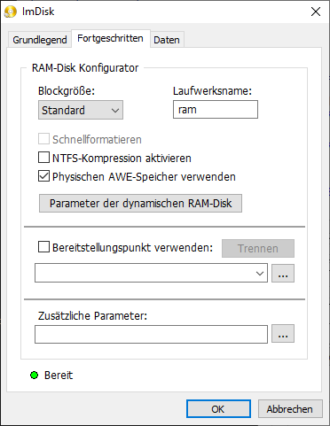Screen dimensions: 330x426
Task: Click the ImDisk disc icon in title bar
Action: 11,12
